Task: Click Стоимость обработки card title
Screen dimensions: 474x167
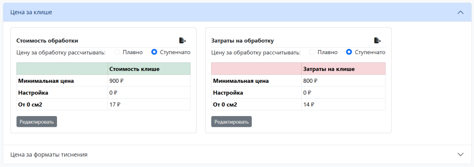Action: click(47, 40)
